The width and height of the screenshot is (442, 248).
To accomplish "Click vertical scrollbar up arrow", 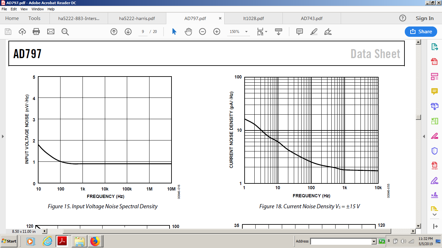I will tap(418, 42).
